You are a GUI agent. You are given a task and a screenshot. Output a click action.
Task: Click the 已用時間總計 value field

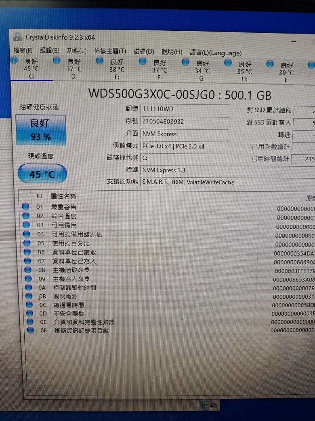[x=303, y=159]
